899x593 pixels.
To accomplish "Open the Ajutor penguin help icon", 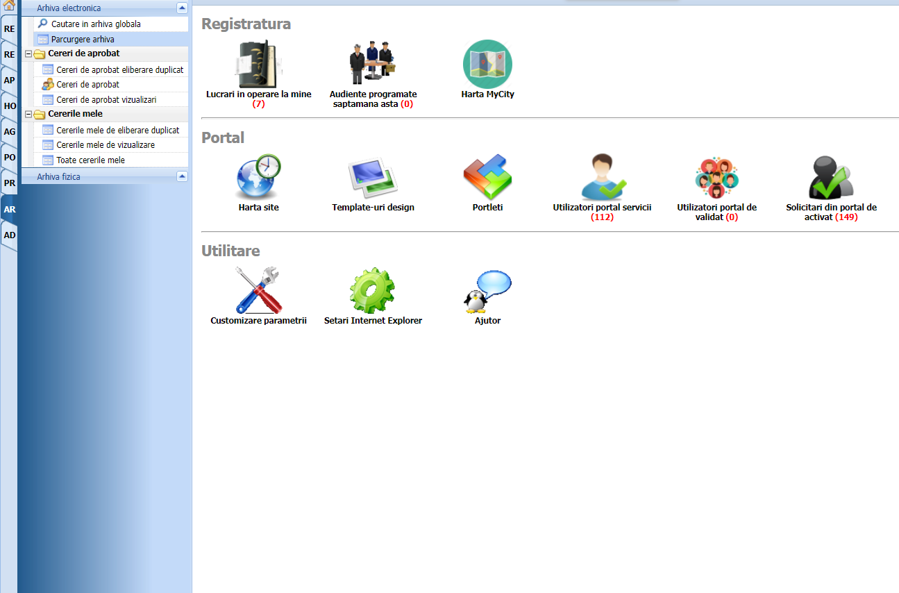I will pyautogui.click(x=487, y=291).
